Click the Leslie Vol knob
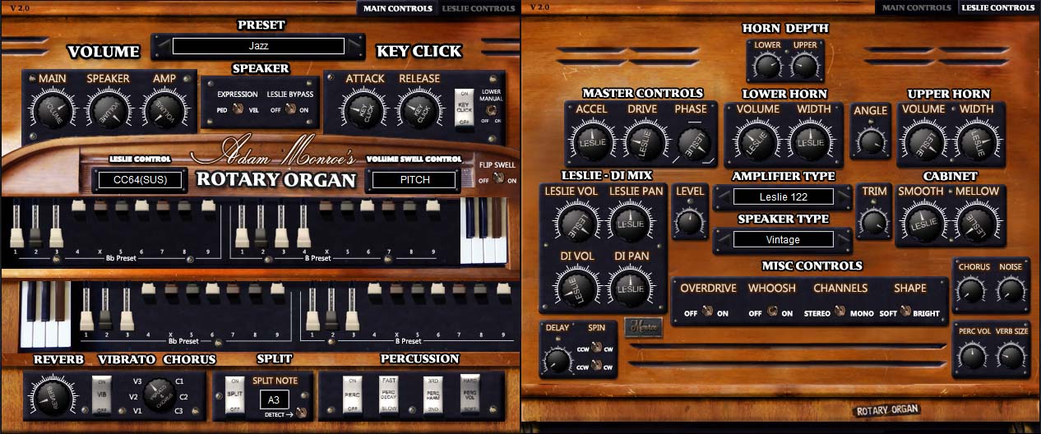Image resolution: width=1041 pixels, height=434 pixels. pyautogui.click(x=577, y=223)
